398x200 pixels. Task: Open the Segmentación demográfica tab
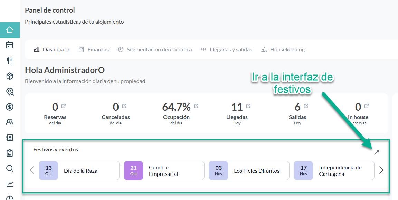(154, 50)
